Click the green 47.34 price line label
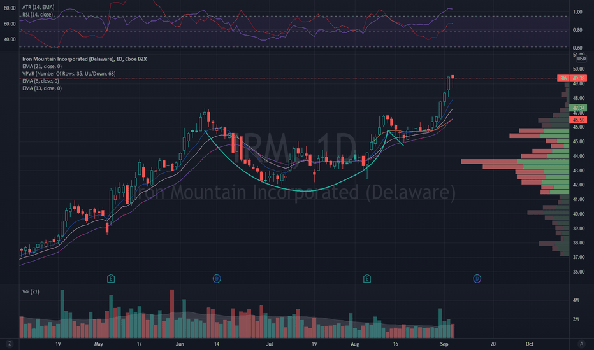The width and height of the screenshot is (594, 350). (578, 108)
